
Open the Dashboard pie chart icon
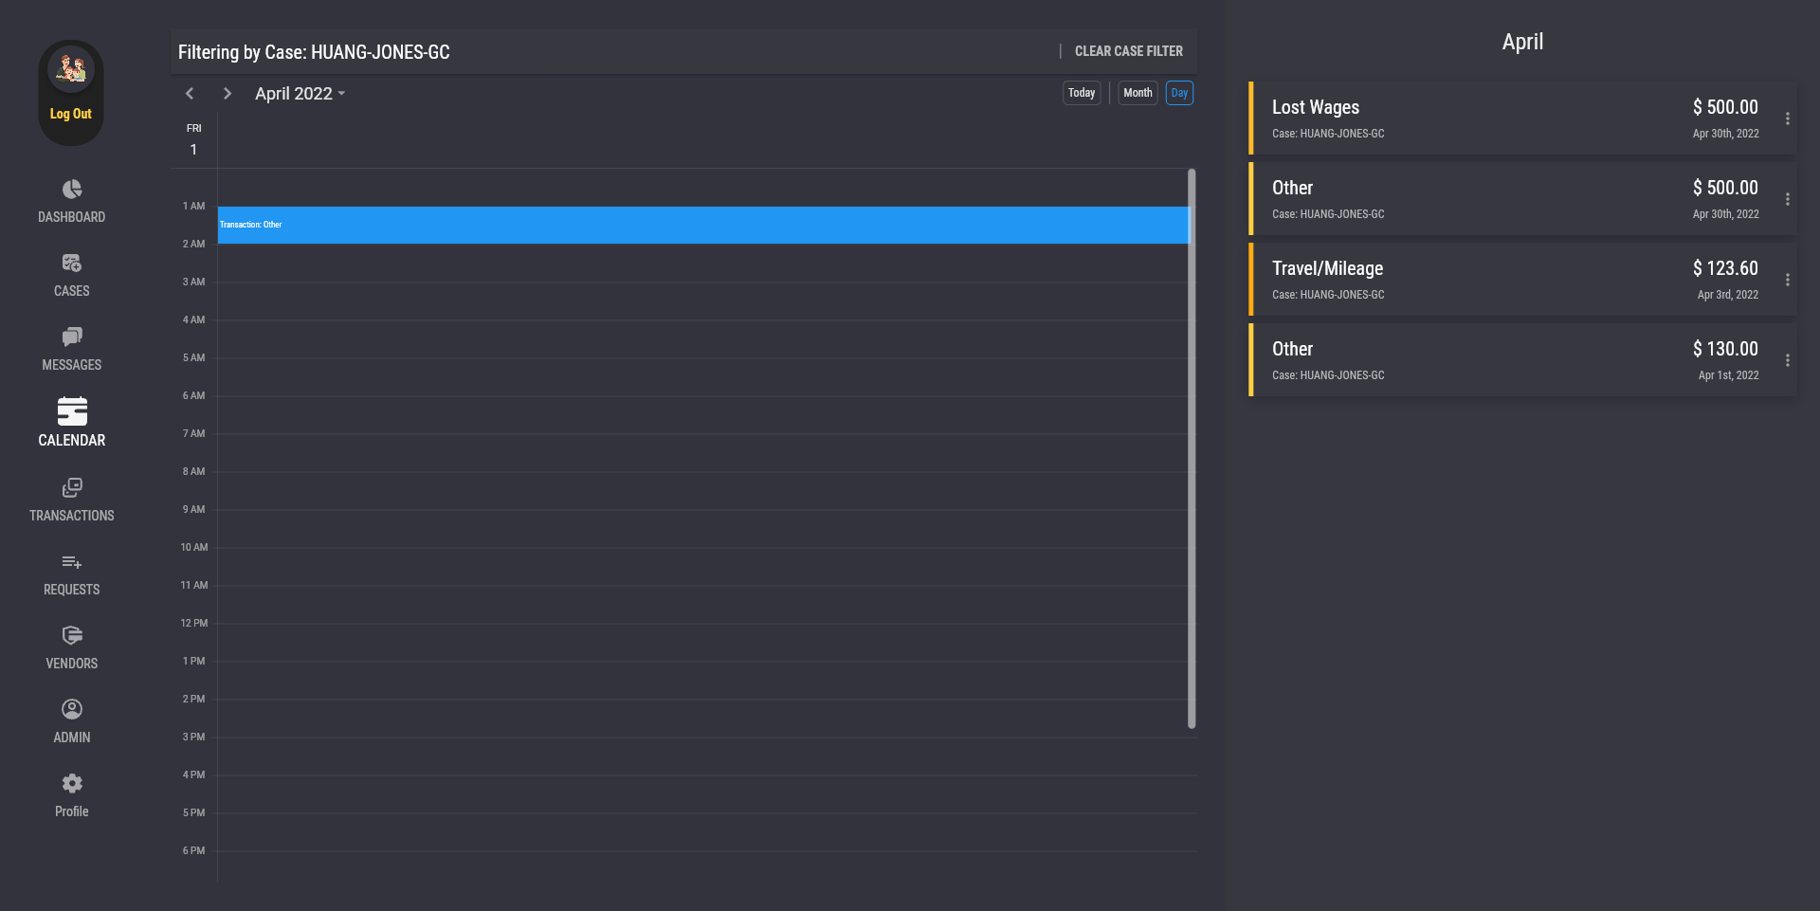(72, 190)
